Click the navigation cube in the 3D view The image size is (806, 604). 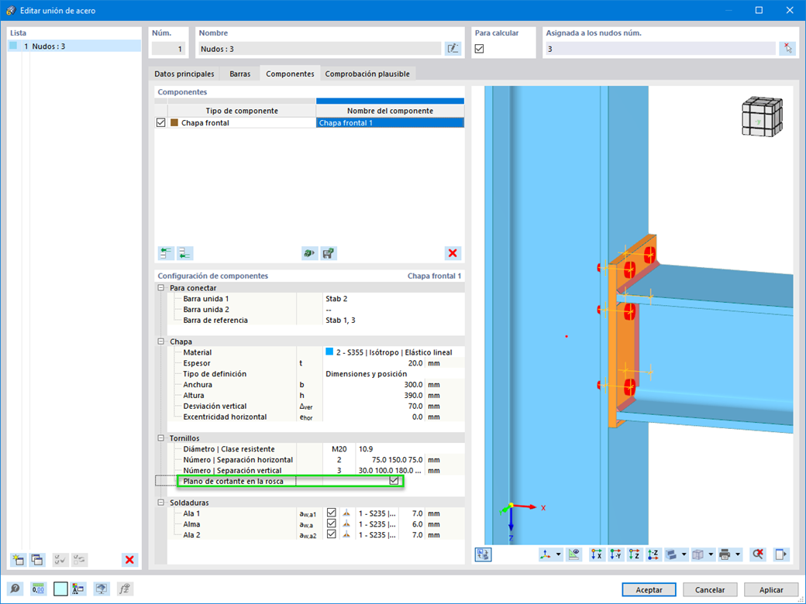pyautogui.click(x=762, y=117)
